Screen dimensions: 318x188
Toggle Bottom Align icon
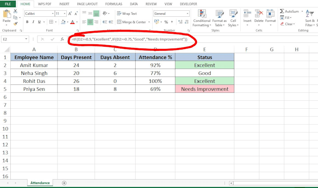(x=96, y=14)
